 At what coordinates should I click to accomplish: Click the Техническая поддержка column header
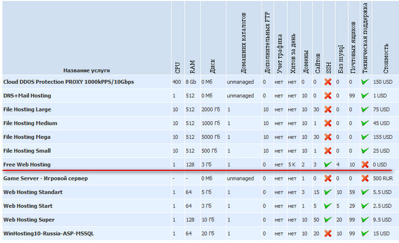coord(365,38)
